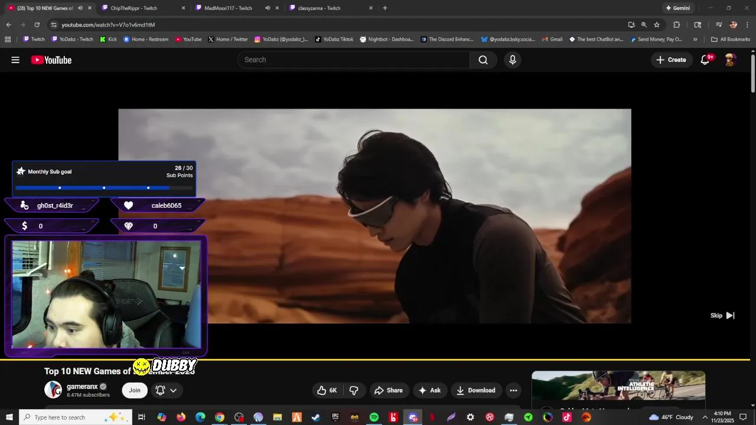Start voice search with the microphone
This screenshot has height=425, width=756.
click(513, 60)
